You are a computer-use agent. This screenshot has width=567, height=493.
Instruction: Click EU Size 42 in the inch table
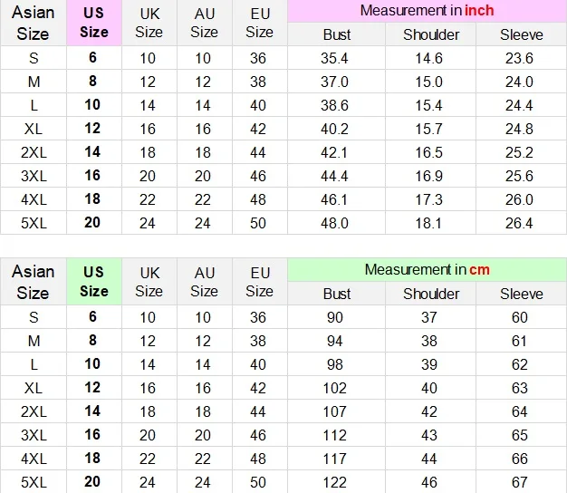click(x=258, y=129)
